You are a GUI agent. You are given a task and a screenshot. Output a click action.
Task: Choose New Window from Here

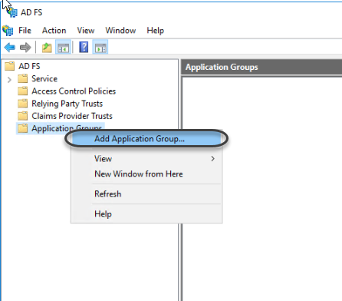pos(146,174)
